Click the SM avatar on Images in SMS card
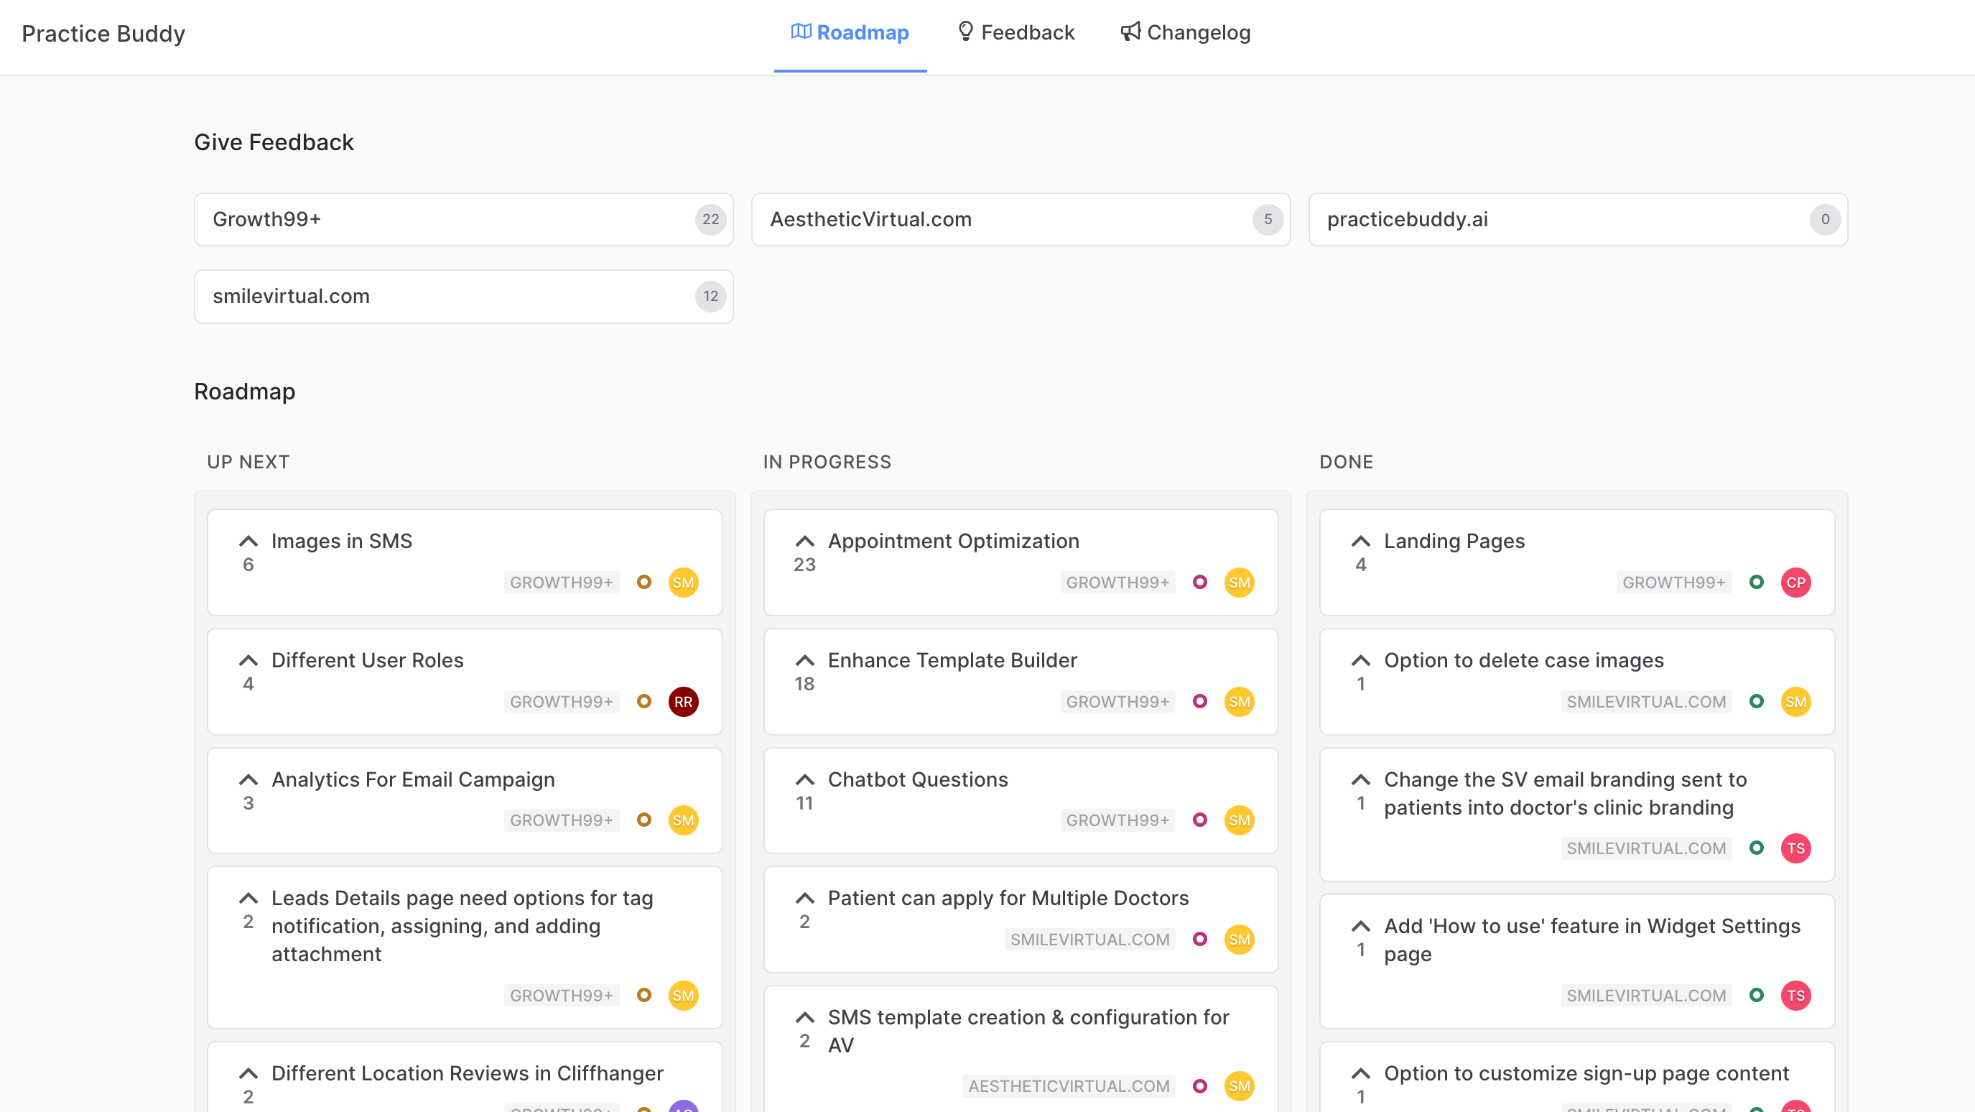The width and height of the screenshot is (1975, 1112). pyautogui.click(x=683, y=582)
